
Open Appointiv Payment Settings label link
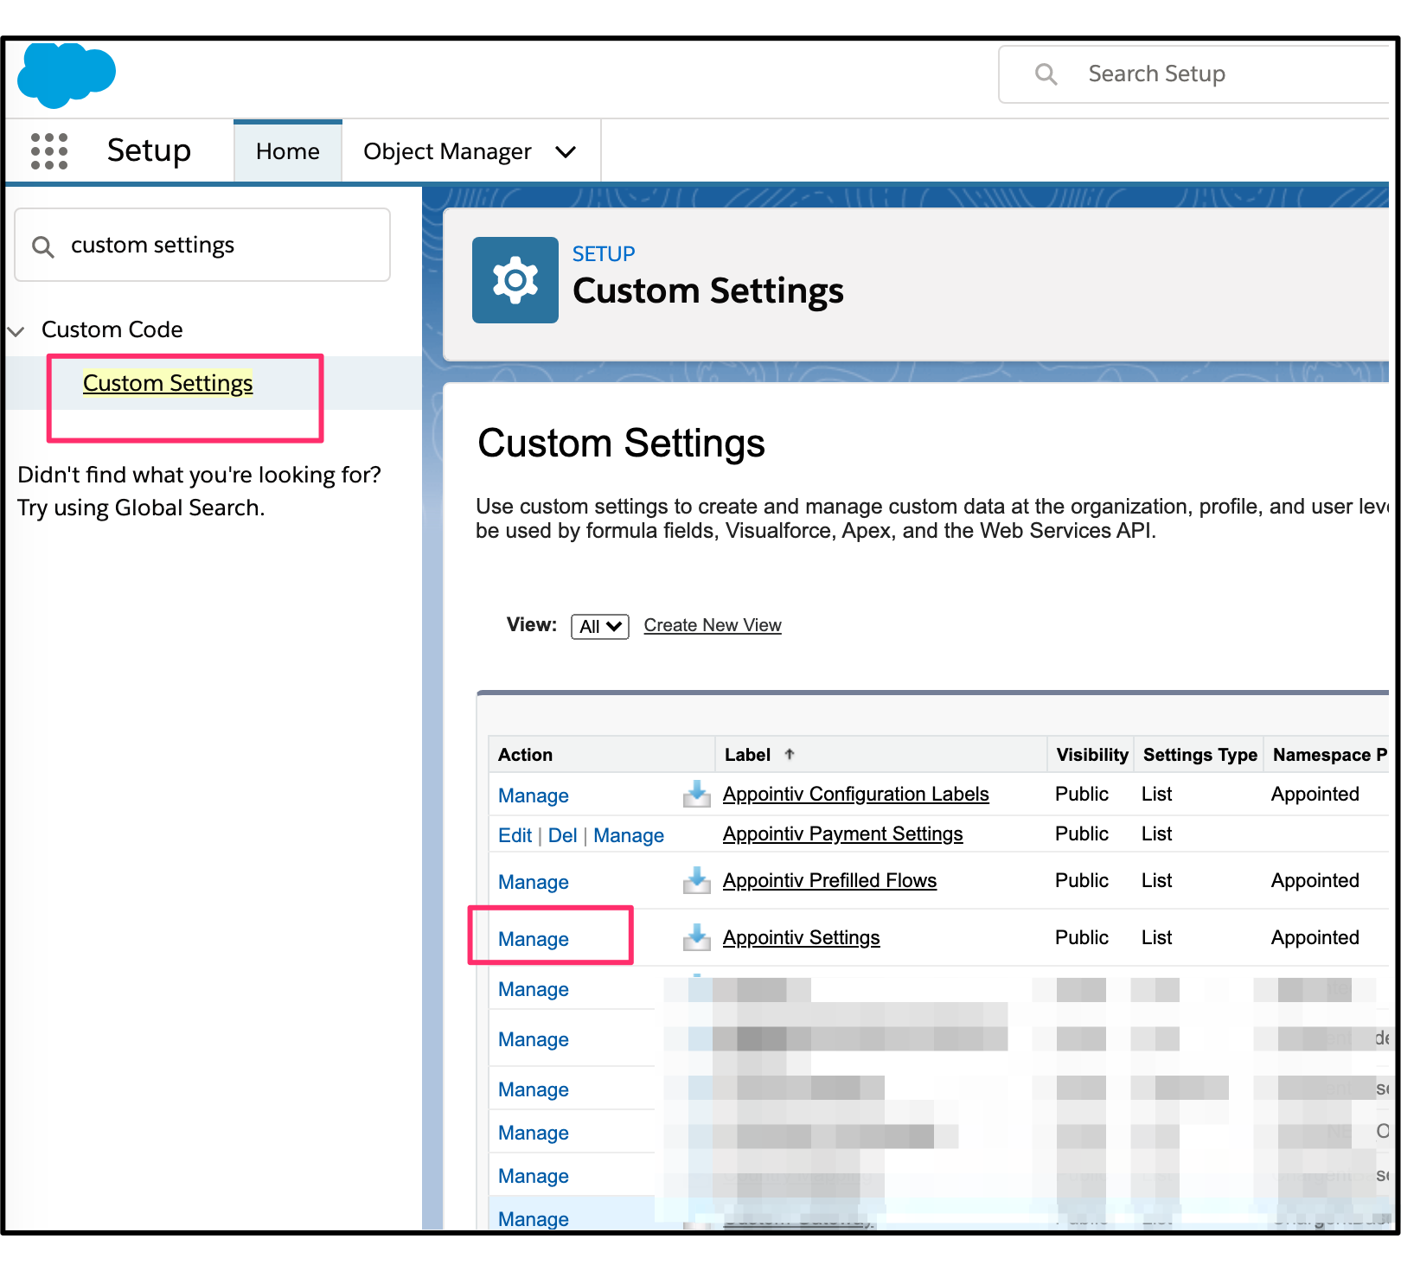coord(843,833)
